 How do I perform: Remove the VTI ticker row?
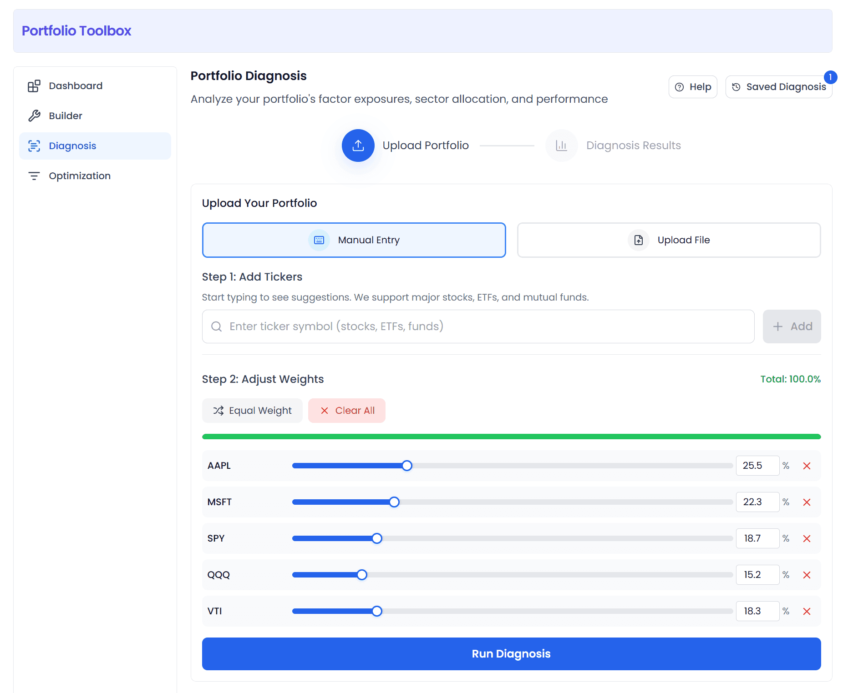tap(807, 611)
